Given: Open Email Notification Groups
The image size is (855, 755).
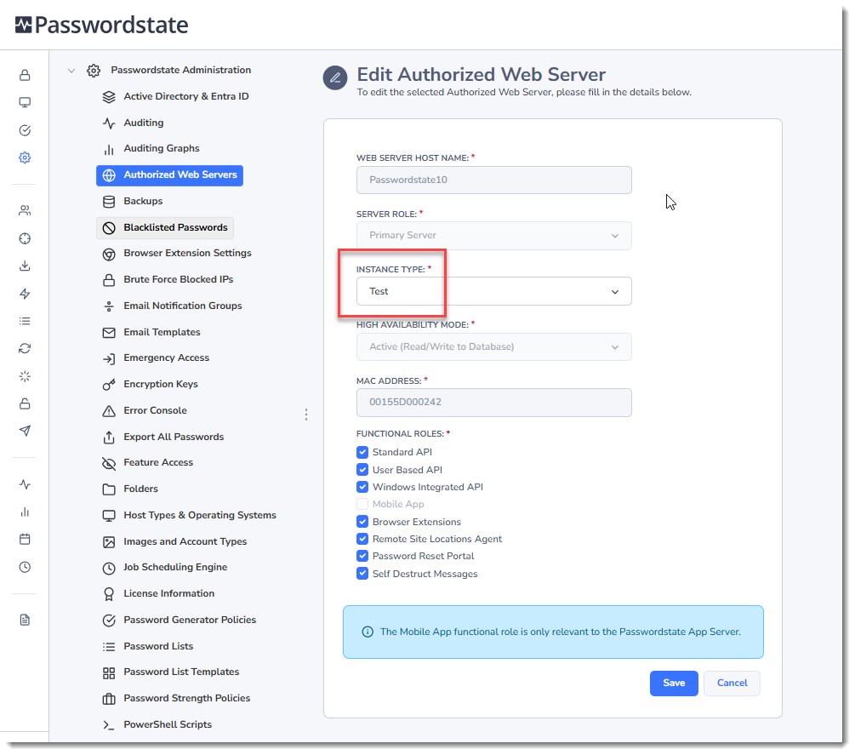Looking at the screenshot, I should [183, 306].
